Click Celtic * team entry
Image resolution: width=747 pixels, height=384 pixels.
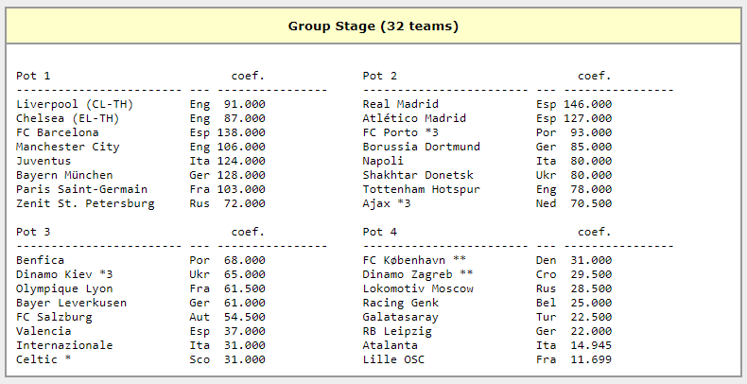click(x=43, y=359)
